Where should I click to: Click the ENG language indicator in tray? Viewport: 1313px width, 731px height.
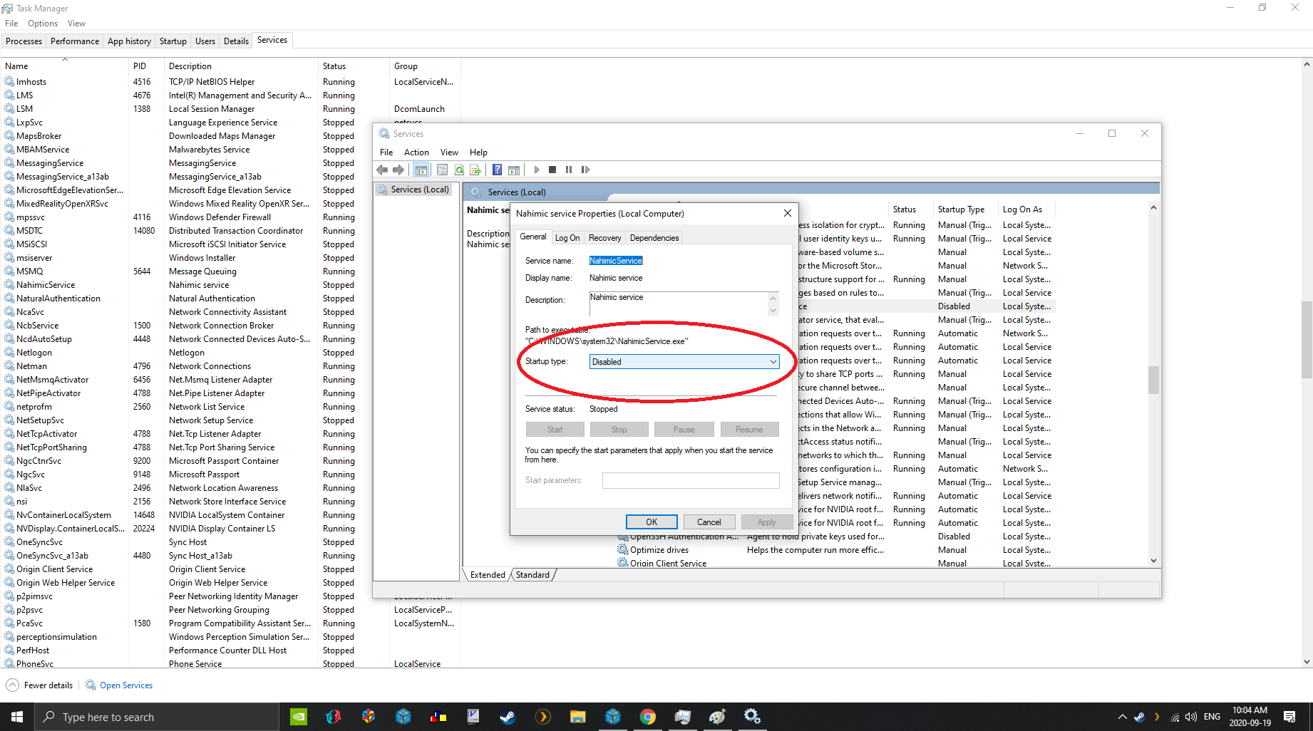1212,717
